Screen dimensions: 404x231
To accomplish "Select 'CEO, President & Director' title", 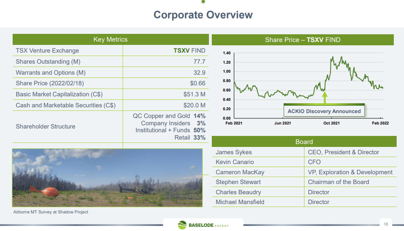I will [344, 152].
